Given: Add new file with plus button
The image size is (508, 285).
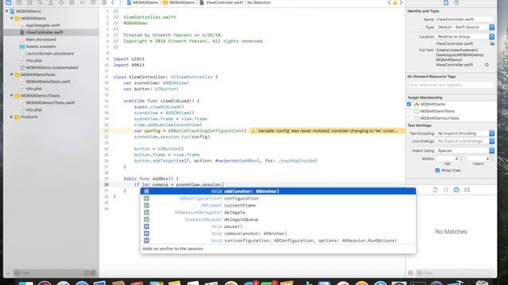Looking at the screenshot, I should click(x=9, y=273).
